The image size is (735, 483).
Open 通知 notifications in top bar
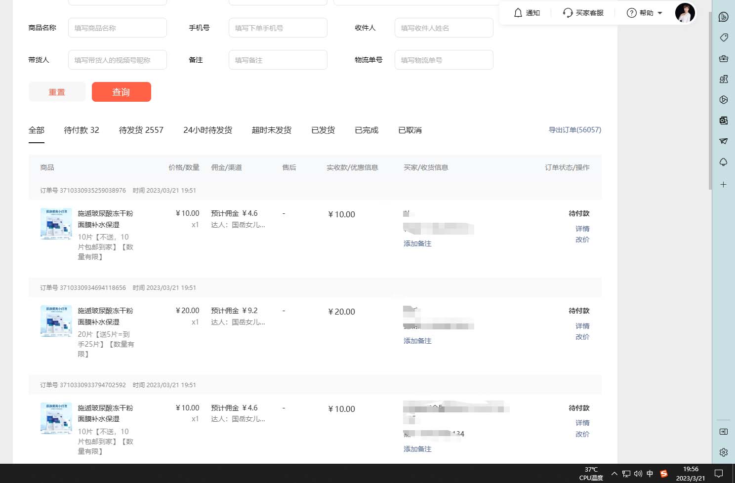pos(527,13)
